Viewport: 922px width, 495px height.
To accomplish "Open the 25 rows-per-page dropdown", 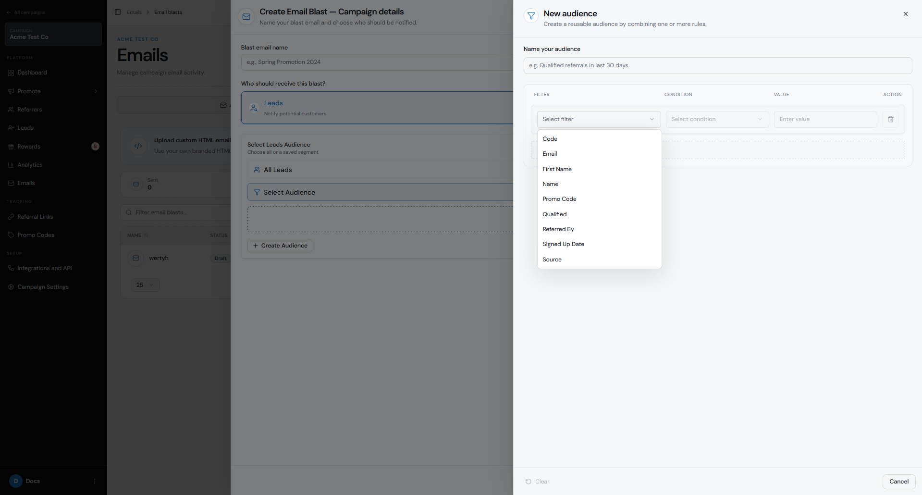I will 145,285.
